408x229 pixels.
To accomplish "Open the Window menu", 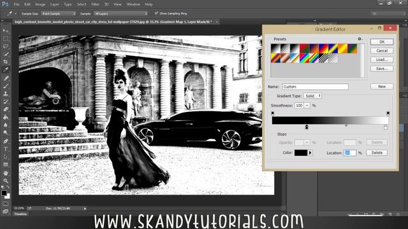I will click(133, 4).
